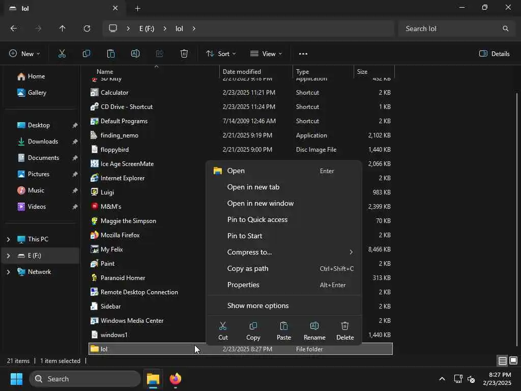The width and height of the screenshot is (521, 391).
Task: Click the Share icon in the toolbar
Action: 159,53
